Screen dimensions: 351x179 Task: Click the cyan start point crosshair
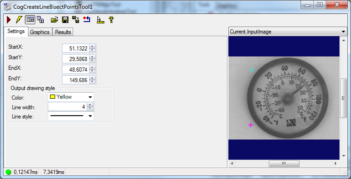(x=252, y=70)
